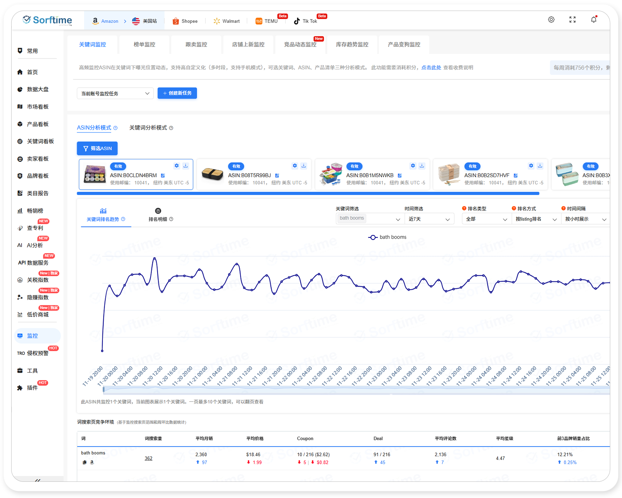Open settings gear in top bar
Screen dimensions: 622x498
(x=551, y=20)
